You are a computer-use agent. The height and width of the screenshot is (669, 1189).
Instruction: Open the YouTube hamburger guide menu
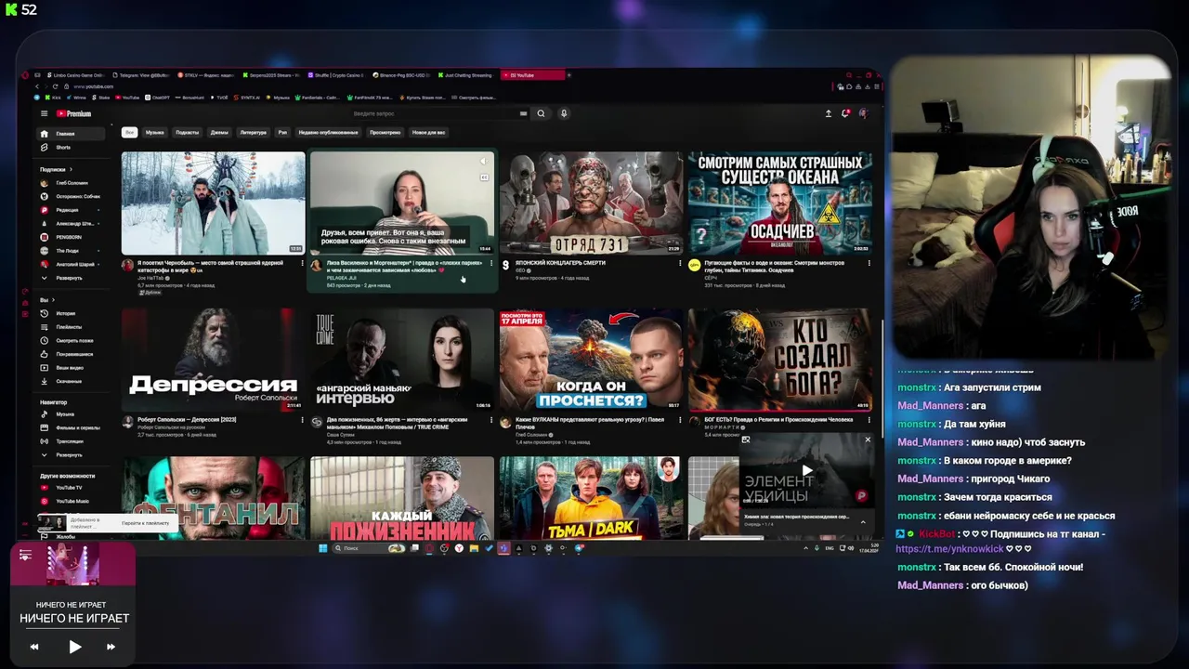(x=44, y=113)
